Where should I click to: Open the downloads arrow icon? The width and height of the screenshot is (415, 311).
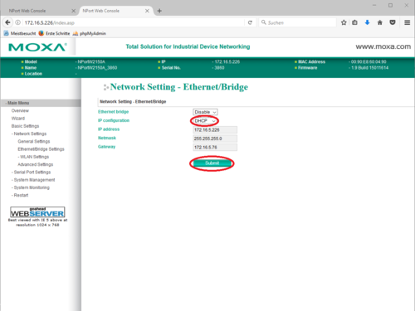(x=367, y=22)
